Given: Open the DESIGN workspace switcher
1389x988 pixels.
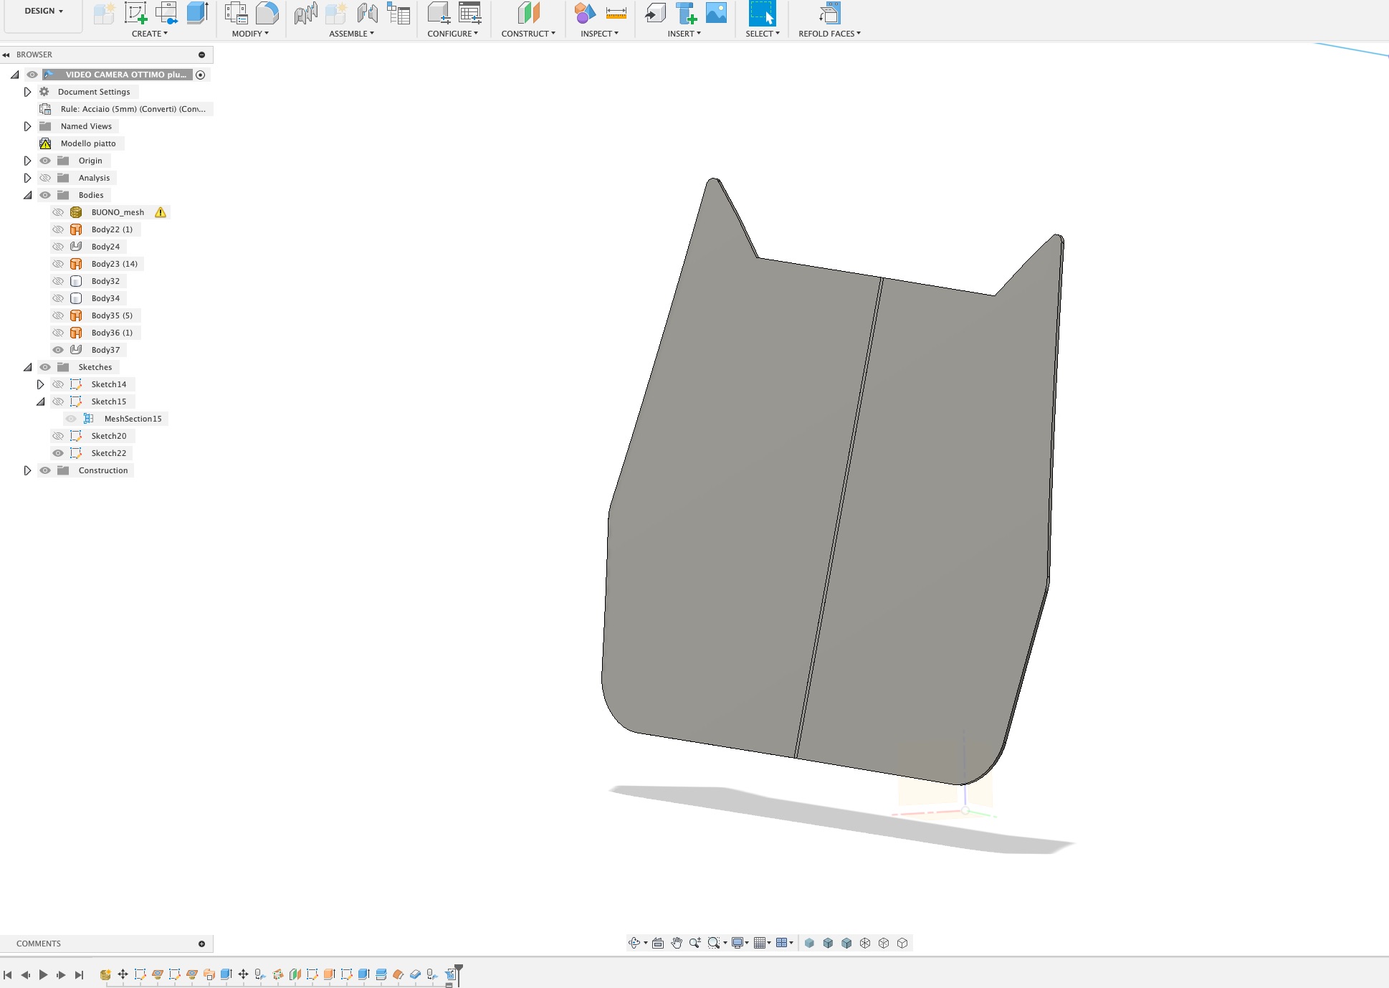Looking at the screenshot, I should click(43, 10).
